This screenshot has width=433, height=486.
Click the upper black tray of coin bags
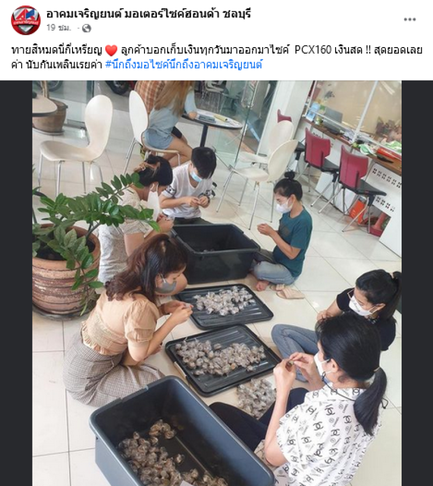(224, 305)
